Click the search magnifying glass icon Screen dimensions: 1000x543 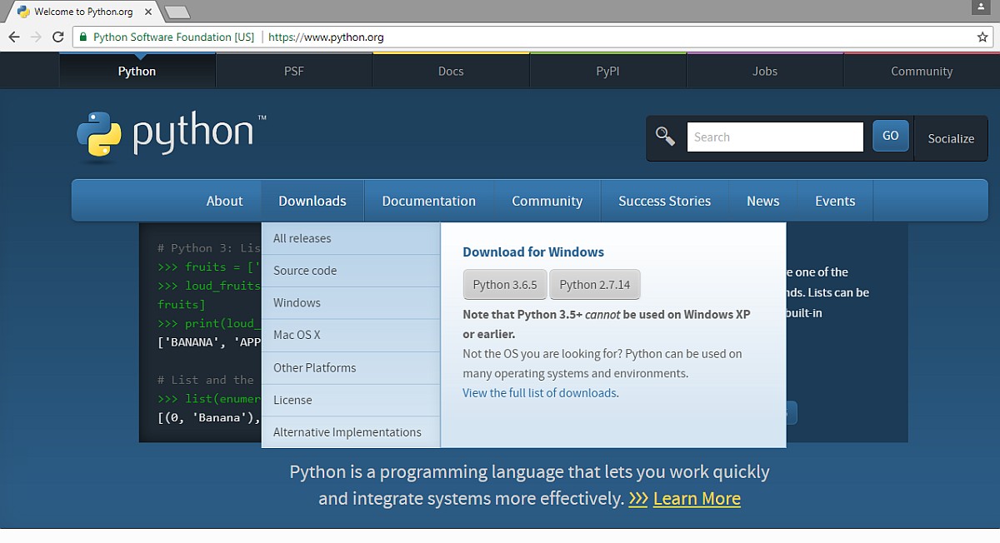[x=665, y=137]
